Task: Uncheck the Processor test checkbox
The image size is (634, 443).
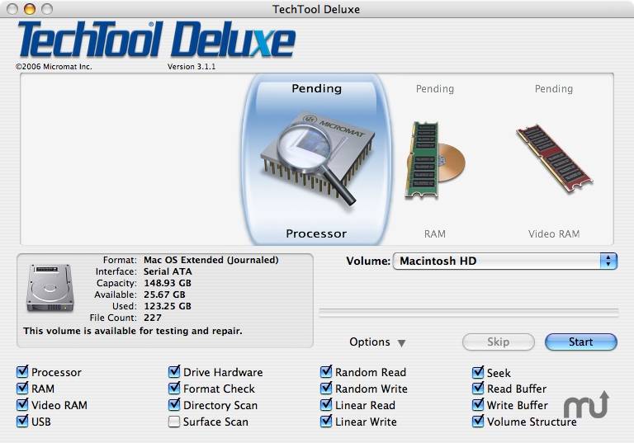Action: coord(22,371)
